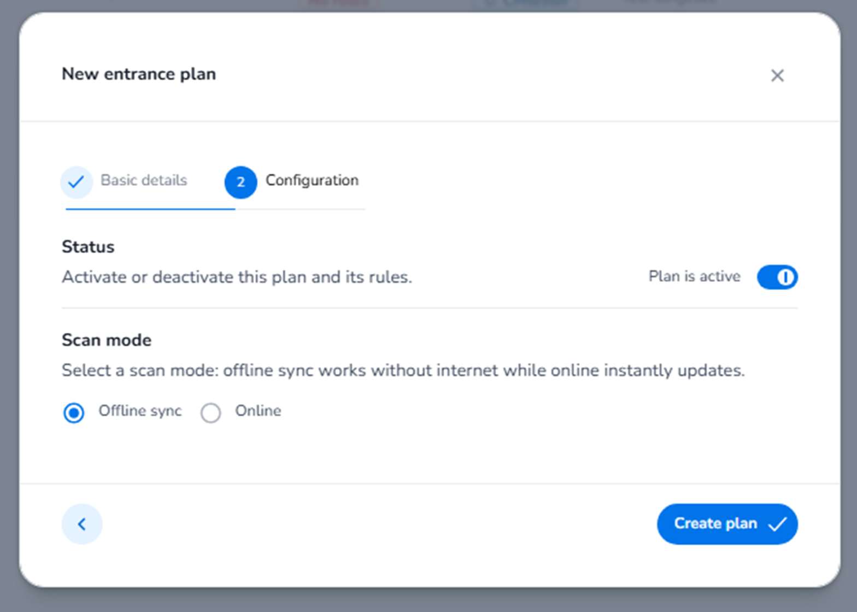The image size is (857, 612).
Task: Click the Status section heading
Action: (88, 247)
